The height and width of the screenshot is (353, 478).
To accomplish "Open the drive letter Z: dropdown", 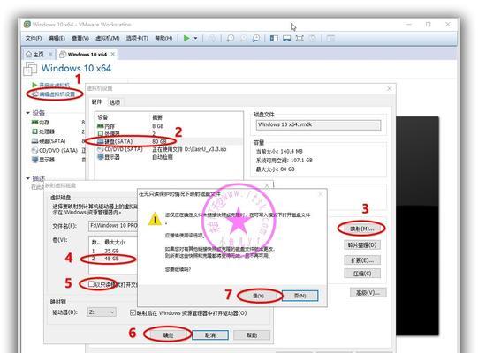I will click(x=102, y=312).
